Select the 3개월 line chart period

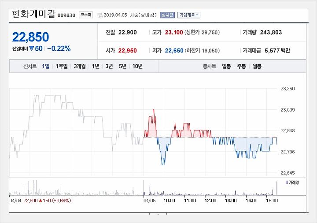(x=80, y=66)
